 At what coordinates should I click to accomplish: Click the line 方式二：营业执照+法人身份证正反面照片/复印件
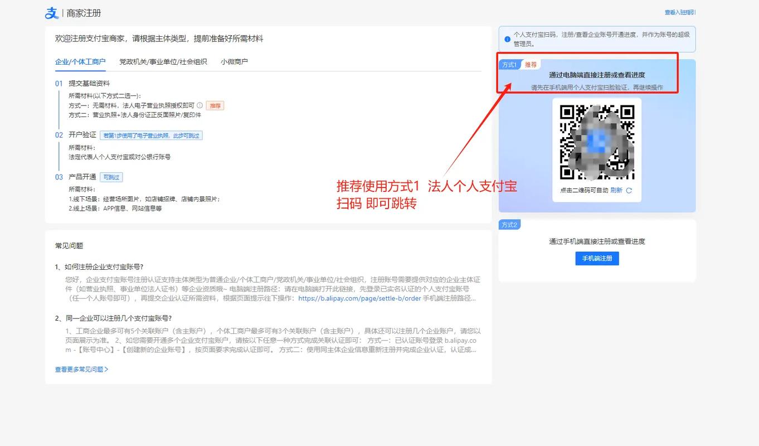pos(135,115)
